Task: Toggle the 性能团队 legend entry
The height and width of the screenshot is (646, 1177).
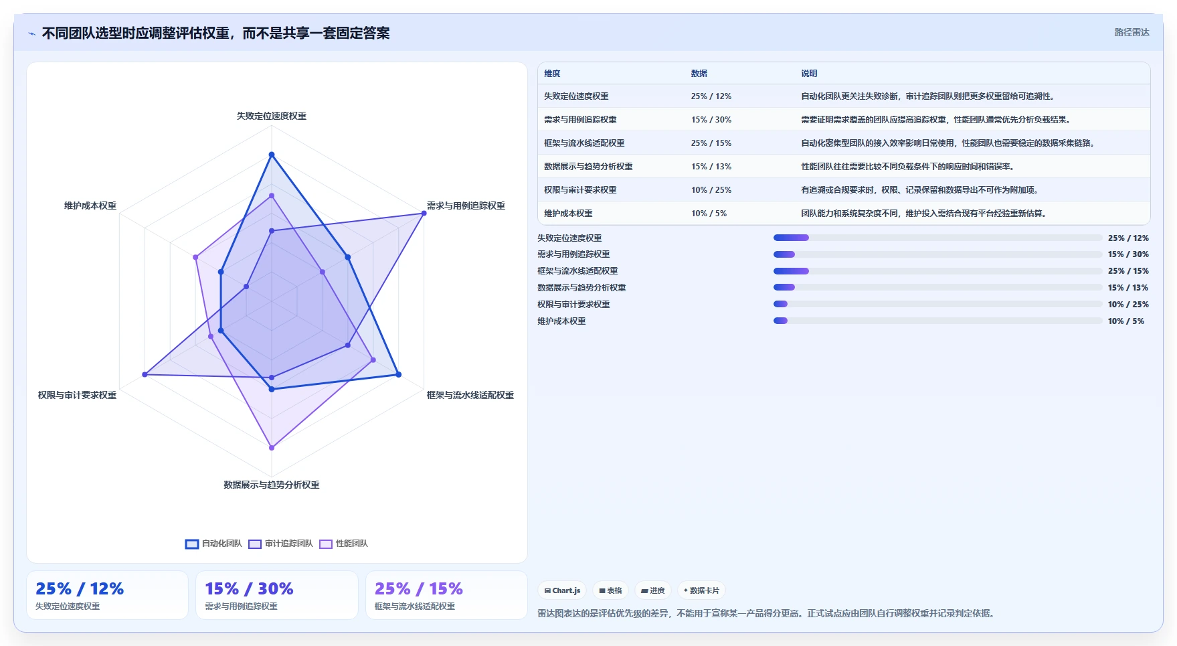Action: click(343, 544)
